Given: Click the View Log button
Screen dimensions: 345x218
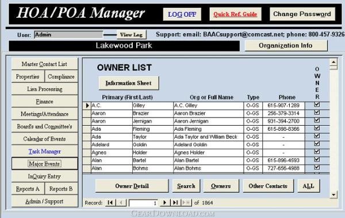Looking at the screenshot, I should tap(131, 34).
